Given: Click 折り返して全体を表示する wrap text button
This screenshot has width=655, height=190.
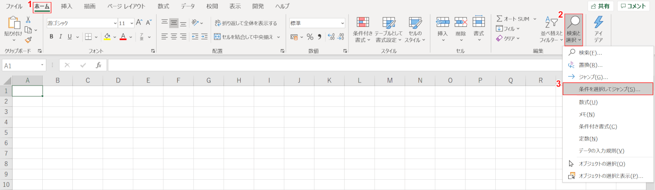Looking at the screenshot, I should [x=246, y=23].
